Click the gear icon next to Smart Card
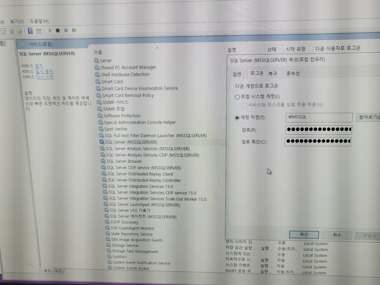The image size is (380, 285). [x=98, y=81]
